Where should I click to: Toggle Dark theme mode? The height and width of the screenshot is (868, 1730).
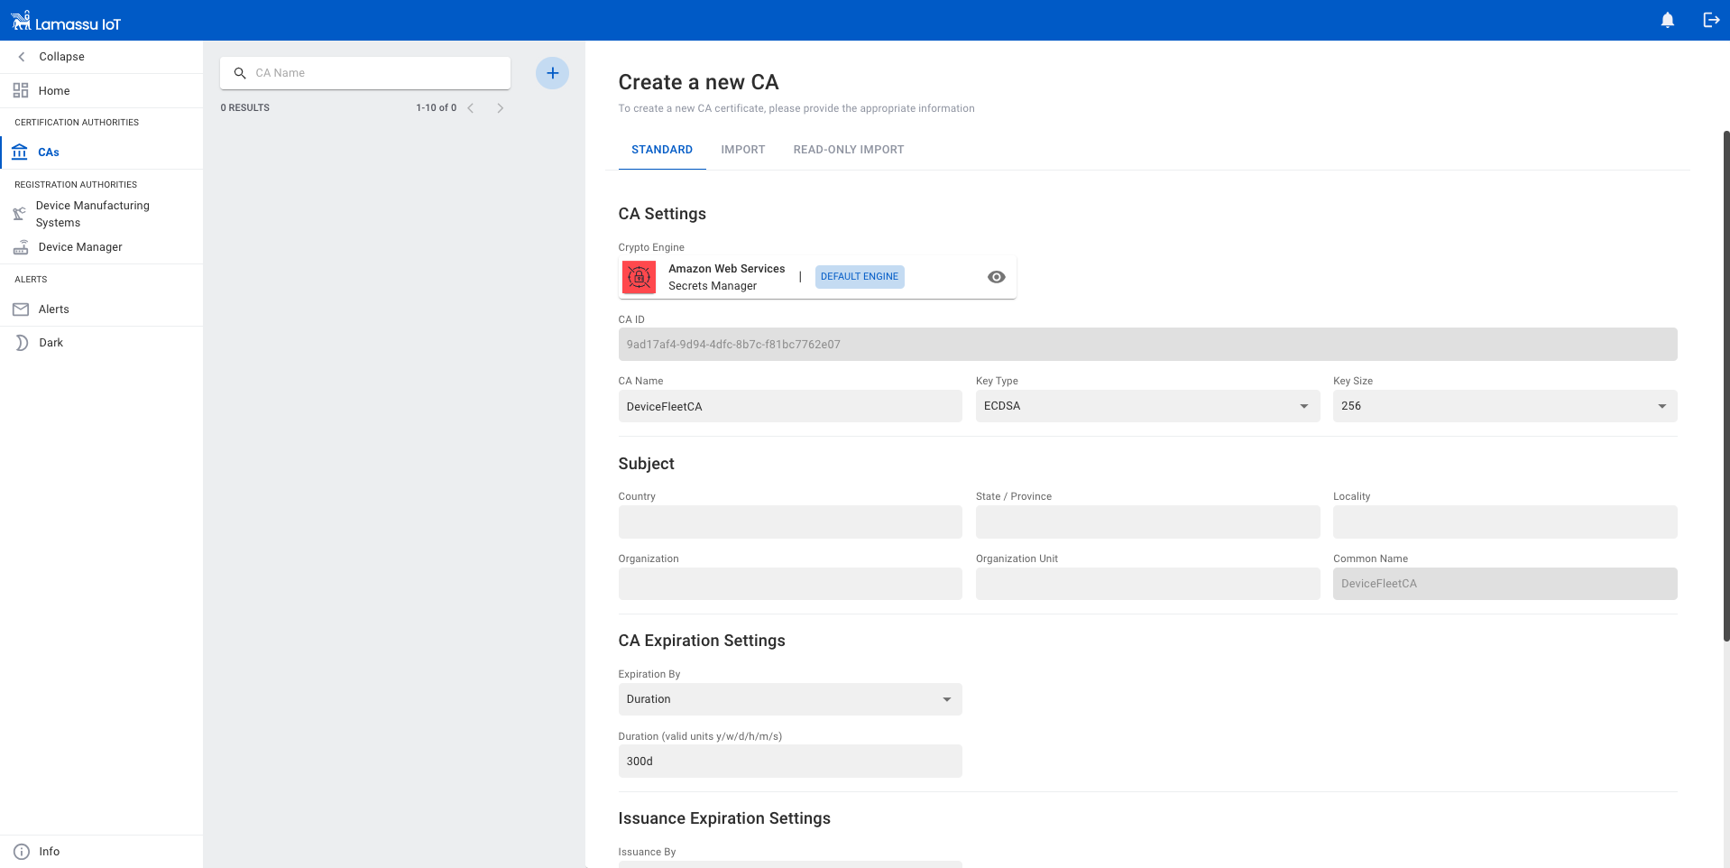(51, 343)
